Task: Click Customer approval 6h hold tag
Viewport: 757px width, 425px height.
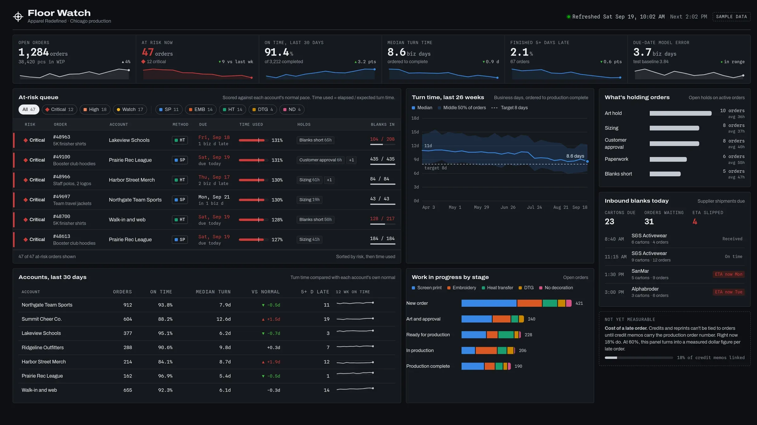Action: tap(320, 160)
